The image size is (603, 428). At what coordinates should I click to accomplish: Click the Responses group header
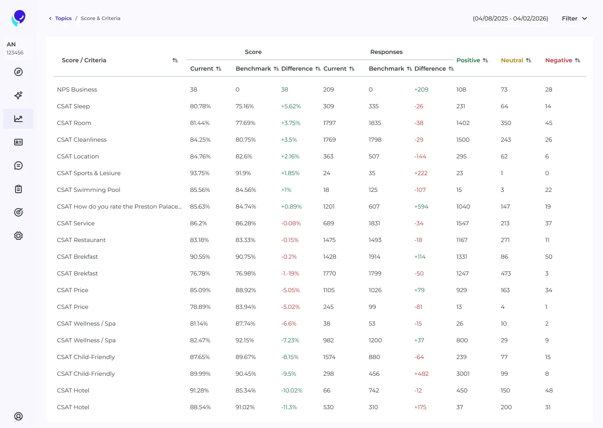click(387, 52)
